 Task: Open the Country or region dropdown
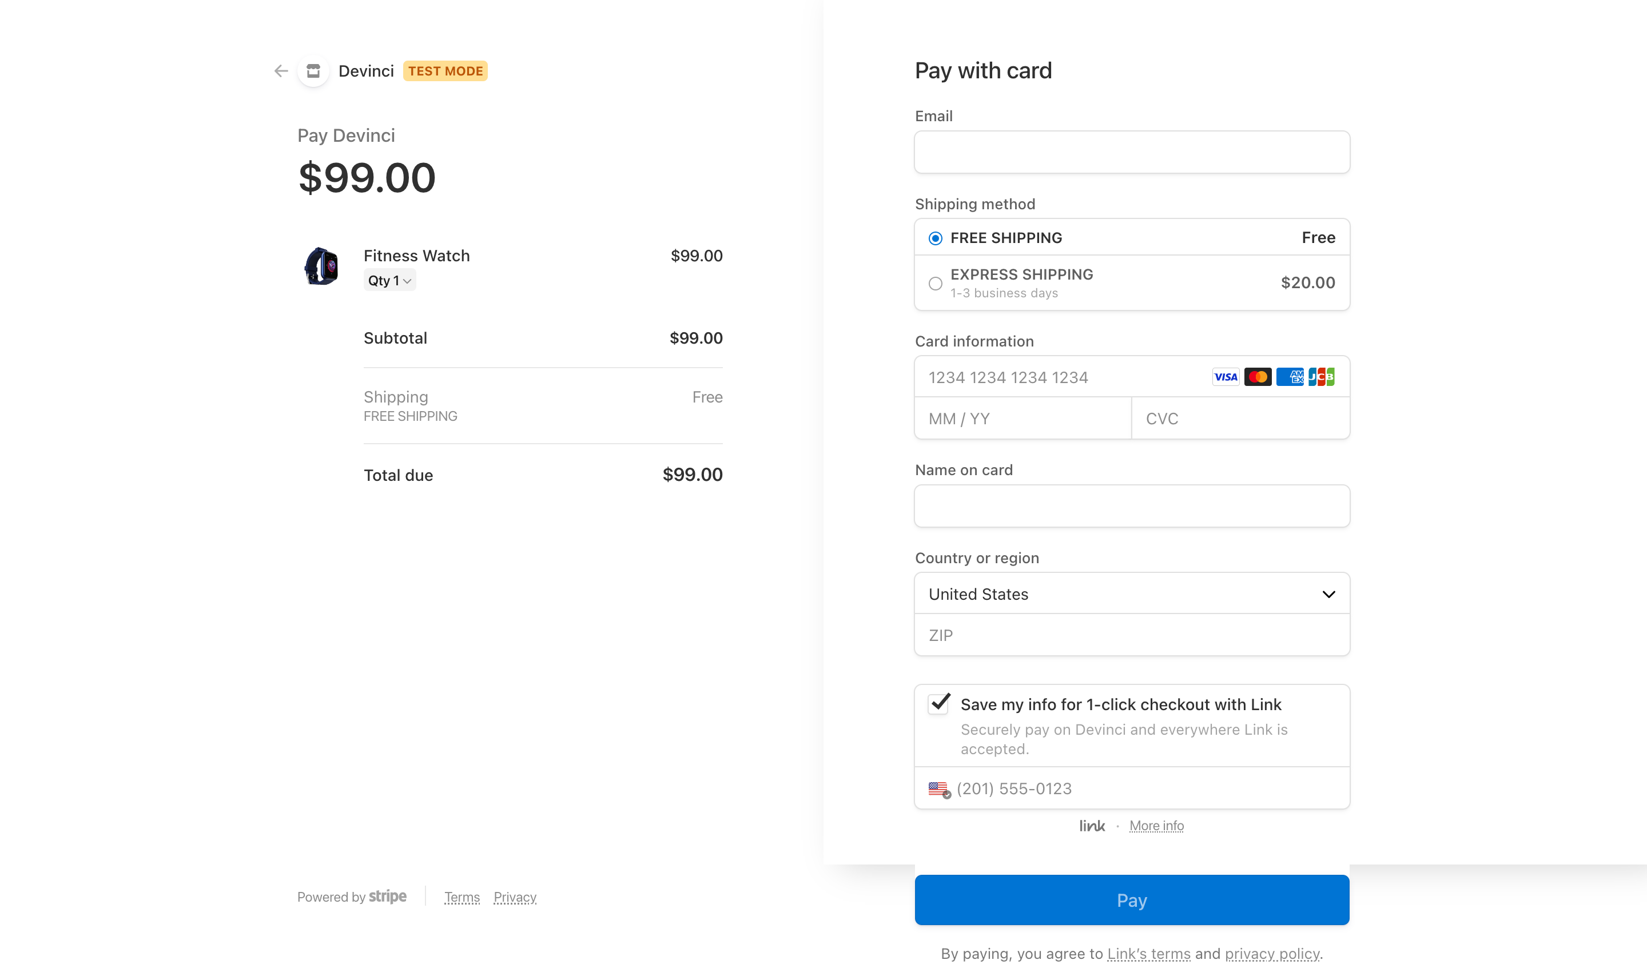(1131, 593)
